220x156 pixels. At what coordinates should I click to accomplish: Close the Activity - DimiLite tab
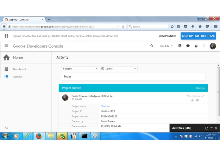point(42,20)
